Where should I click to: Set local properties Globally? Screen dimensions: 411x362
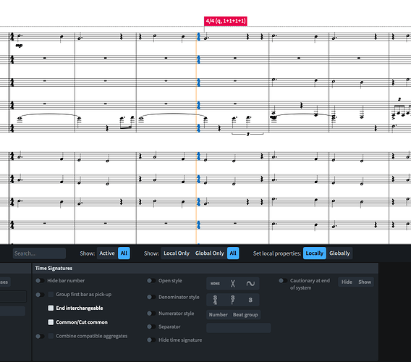pyautogui.click(x=339, y=253)
